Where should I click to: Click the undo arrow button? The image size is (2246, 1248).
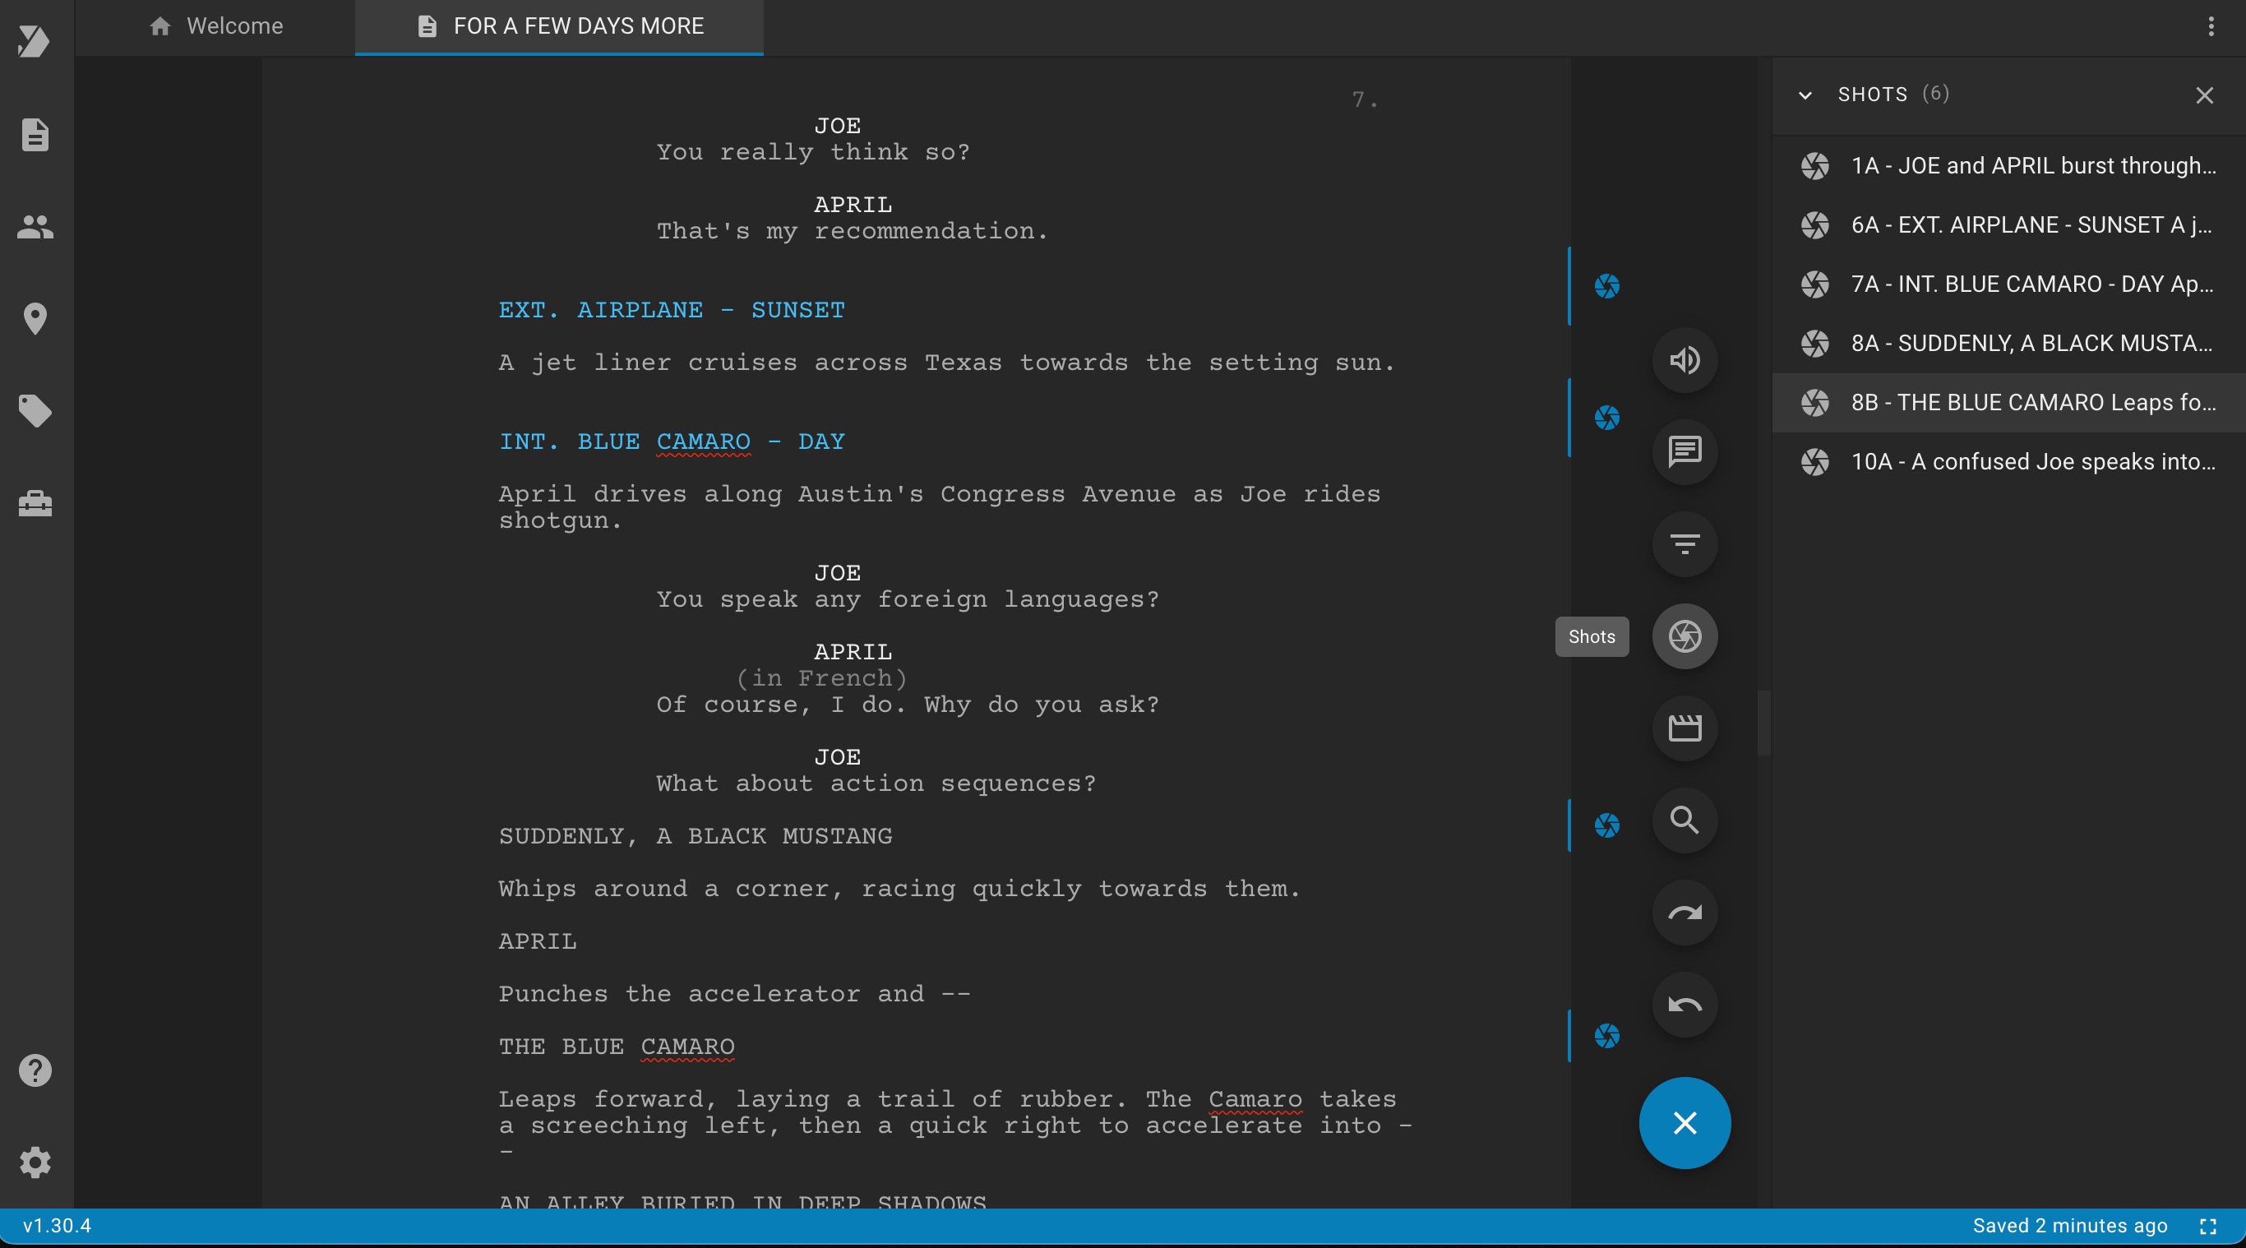(x=1684, y=1005)
